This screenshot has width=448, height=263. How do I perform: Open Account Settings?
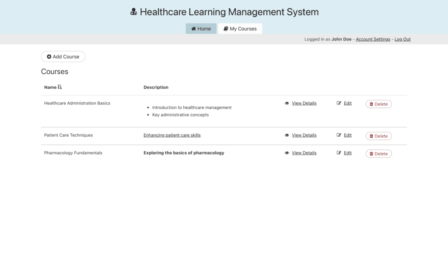click(373, 39)
